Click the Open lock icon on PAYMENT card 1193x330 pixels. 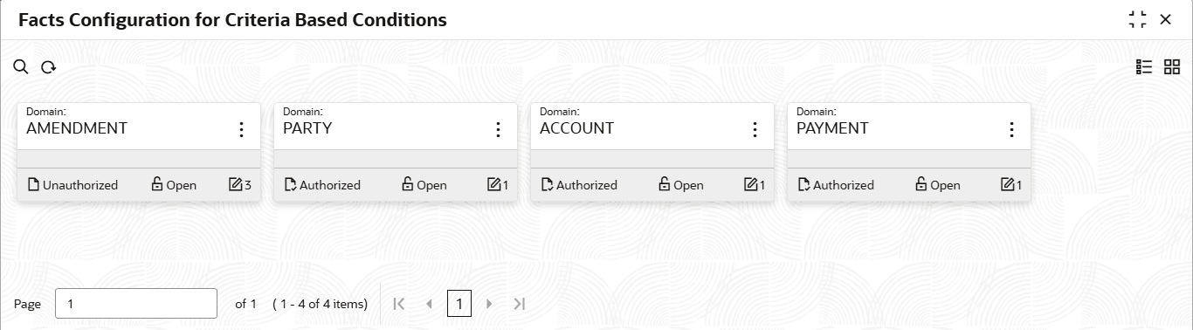pyautogui.click(x=921, y=184)
